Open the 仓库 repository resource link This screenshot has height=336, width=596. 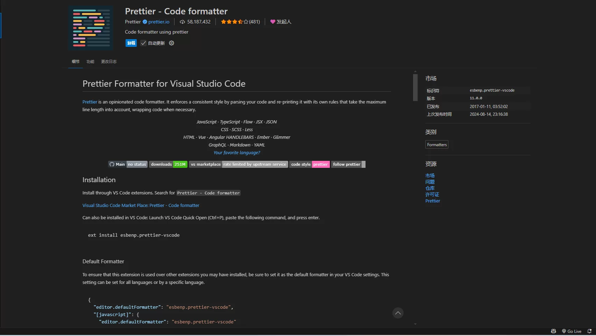(430, 188)
